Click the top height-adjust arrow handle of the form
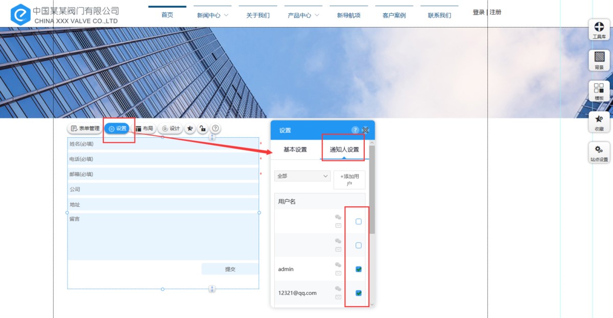 coord(213,137)
